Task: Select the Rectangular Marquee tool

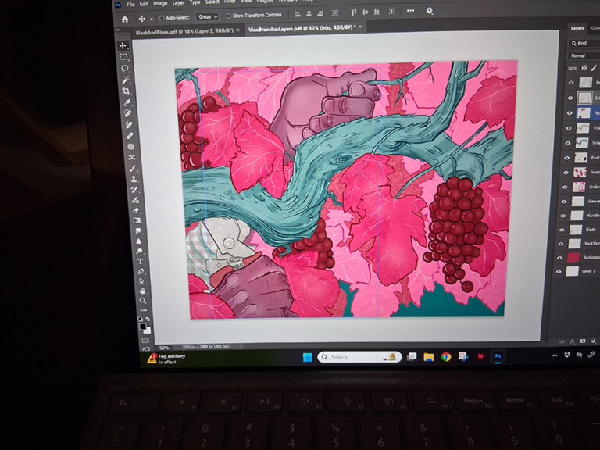Action: [123, 57]
